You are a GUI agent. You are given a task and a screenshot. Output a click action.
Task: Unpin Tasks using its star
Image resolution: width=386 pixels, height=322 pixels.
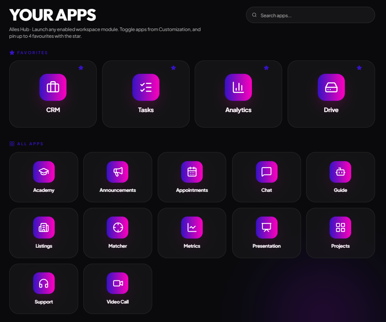point(173,68)
